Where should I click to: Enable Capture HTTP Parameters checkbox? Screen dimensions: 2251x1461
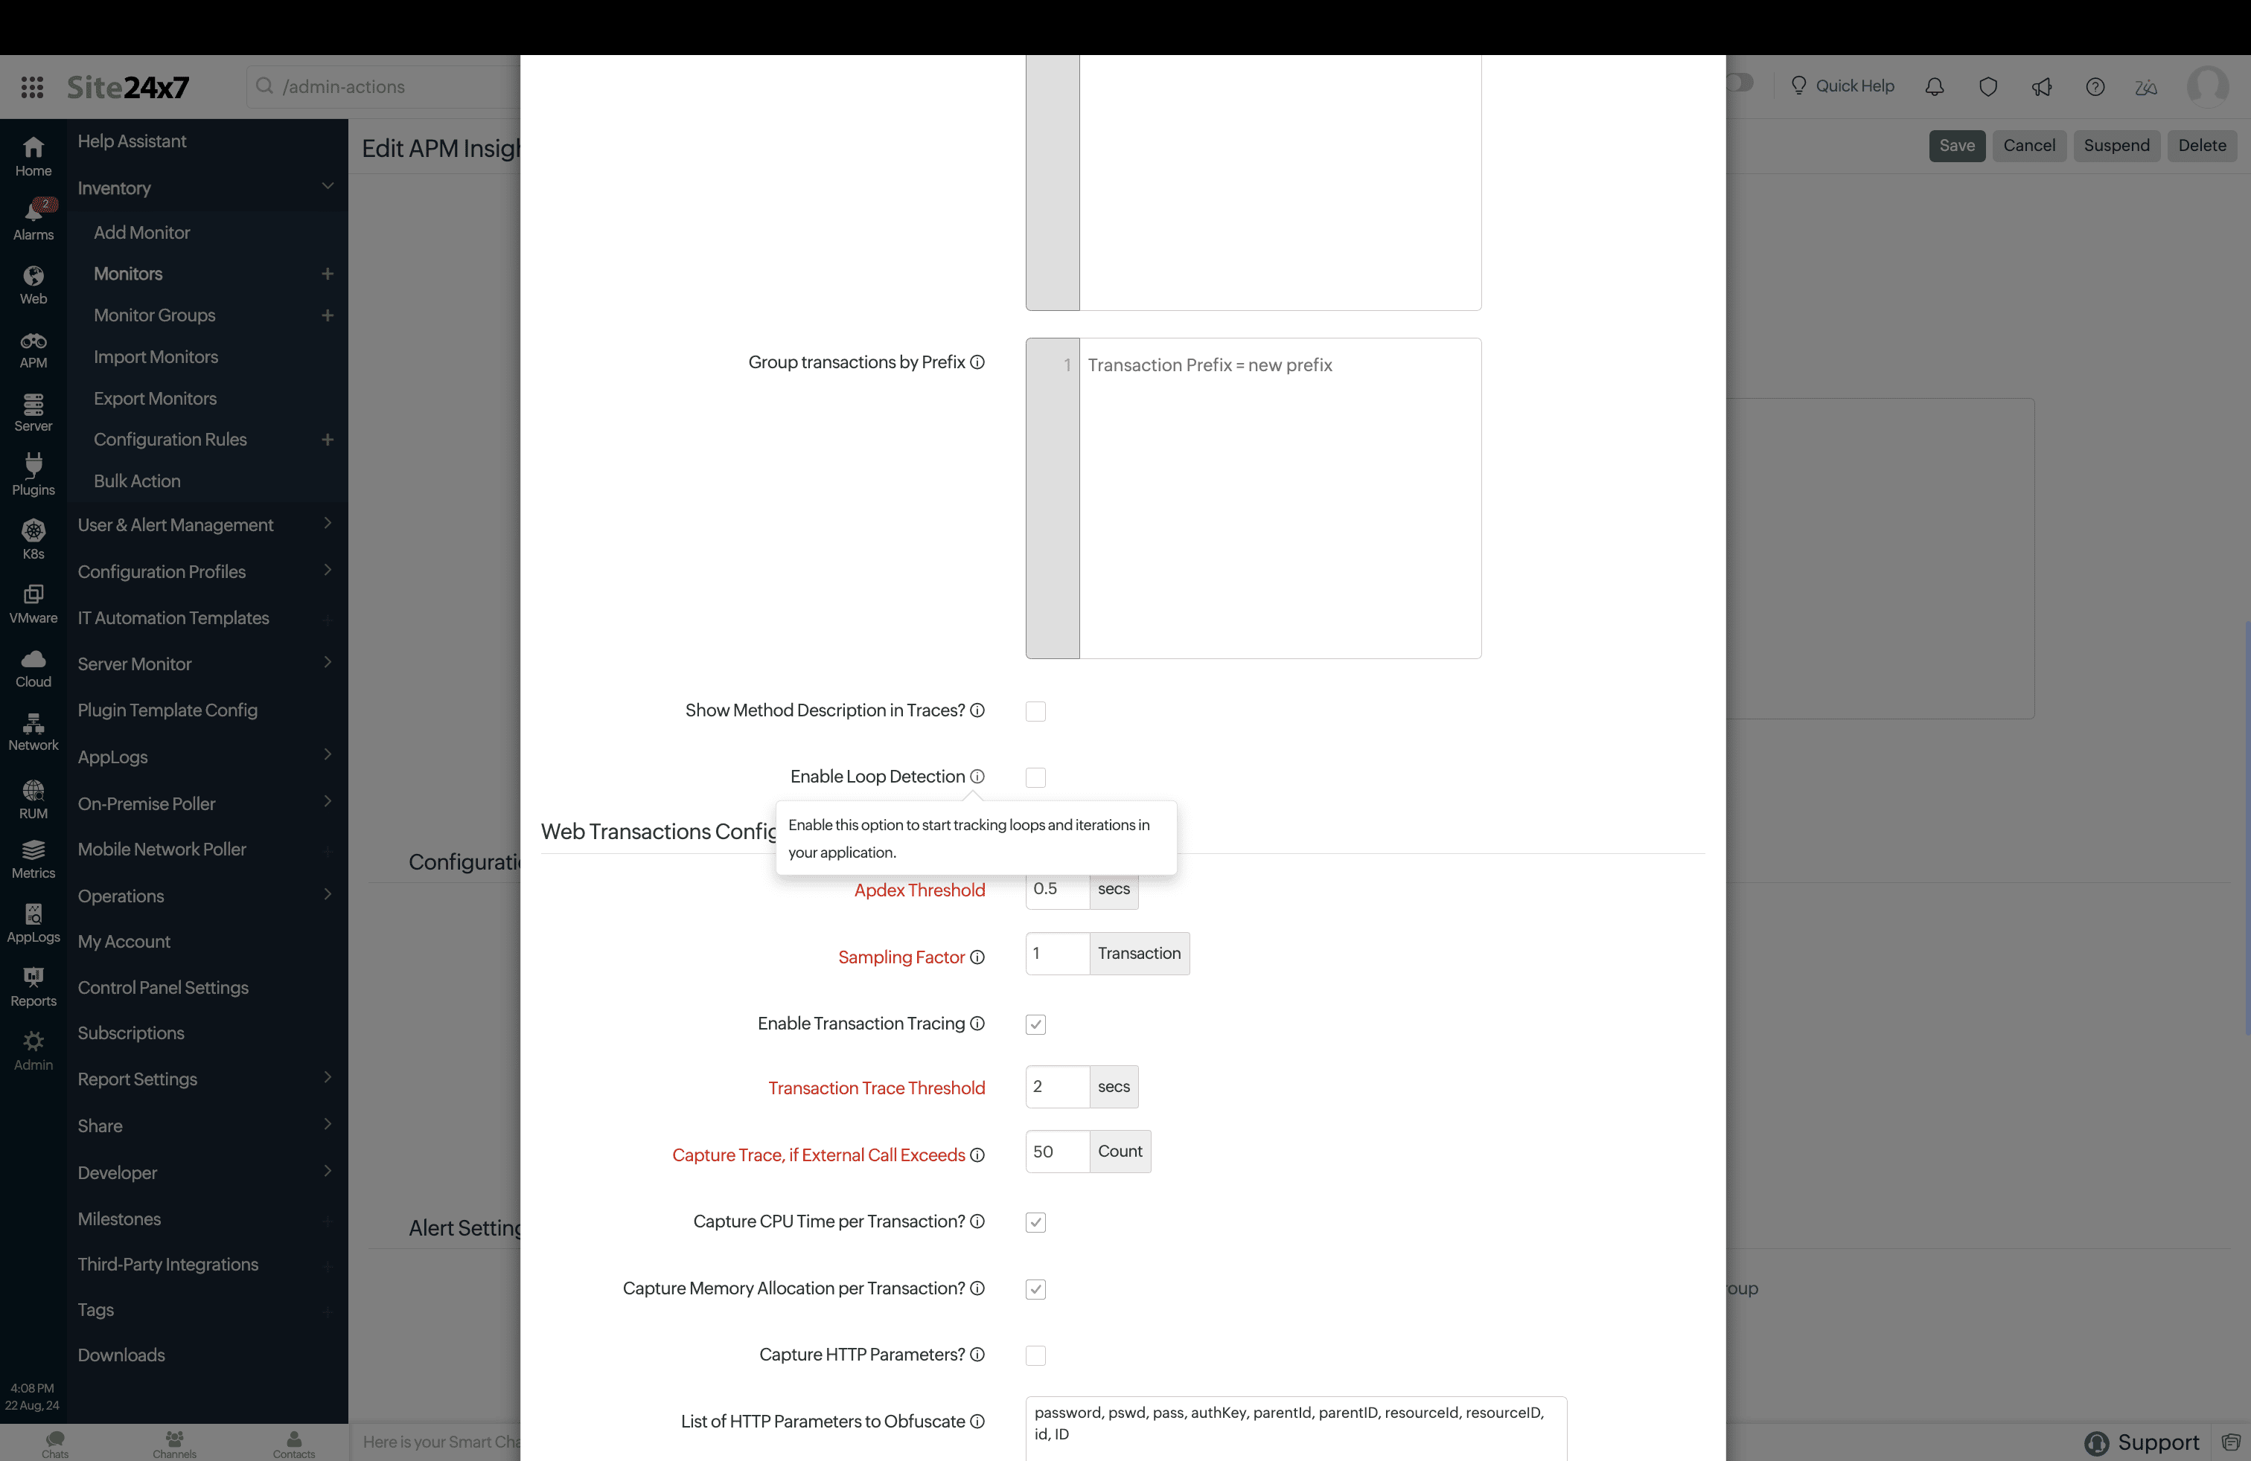[x=1035, y=1355]
